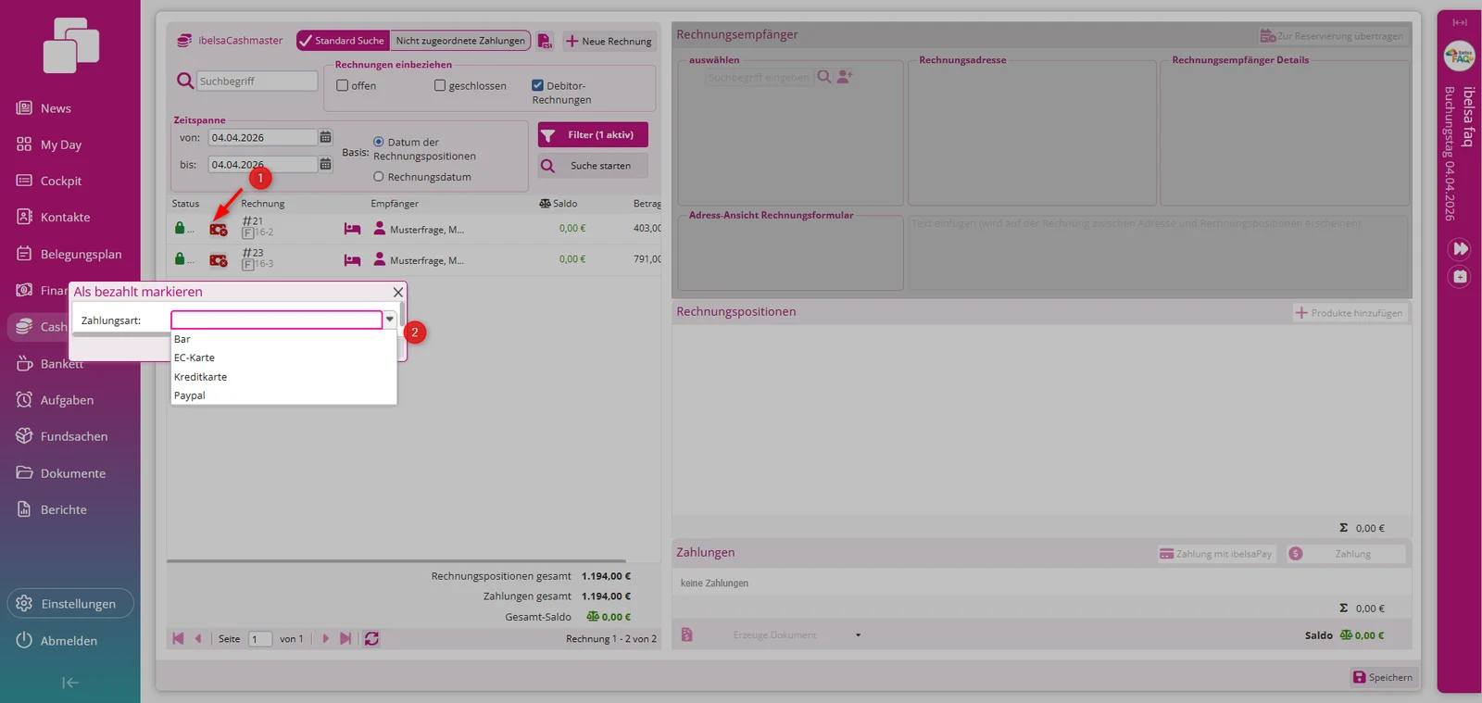
Task: Click the 'Suche starten' button
Action: point(593,166)
